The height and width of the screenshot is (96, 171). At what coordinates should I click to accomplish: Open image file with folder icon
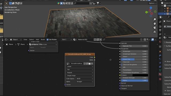(90, 63)
